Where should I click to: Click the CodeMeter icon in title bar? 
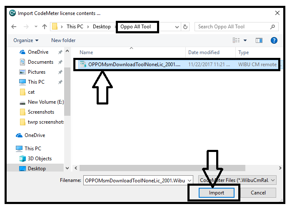coord(12,13)
